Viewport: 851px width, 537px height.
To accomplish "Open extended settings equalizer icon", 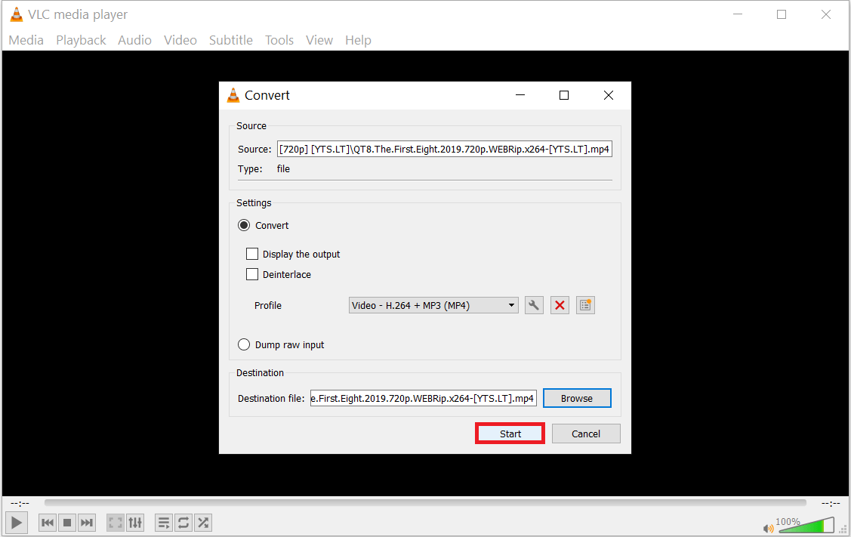I will (135, 523).
